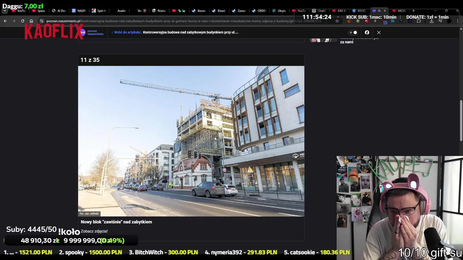Click the red circular extension icon
The image size is (463, 260).
(366, 21)
